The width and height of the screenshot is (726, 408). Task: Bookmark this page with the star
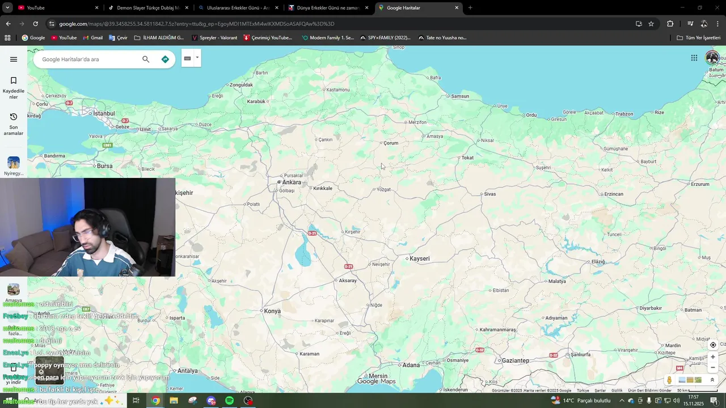click(x=651, y=24)
